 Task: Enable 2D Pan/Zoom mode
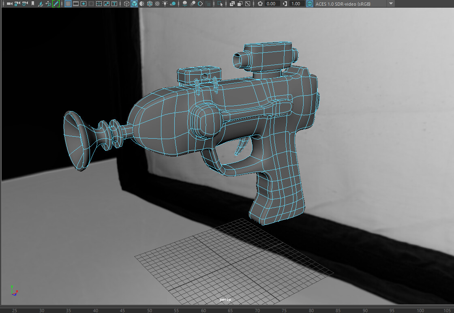pos(48,4)
